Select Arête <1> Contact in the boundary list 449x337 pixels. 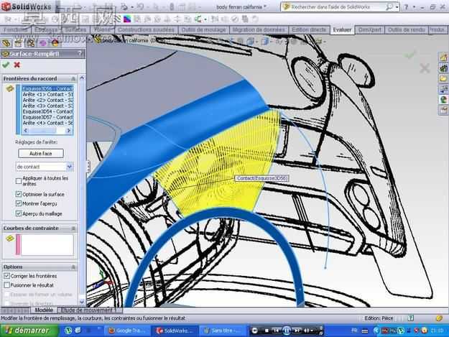48,94
